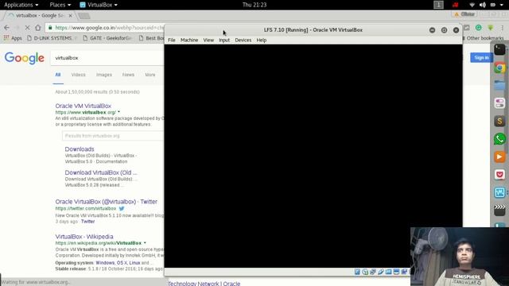Stop loading the Chrome page
The image size is (509, 286).
pos(27,28)
